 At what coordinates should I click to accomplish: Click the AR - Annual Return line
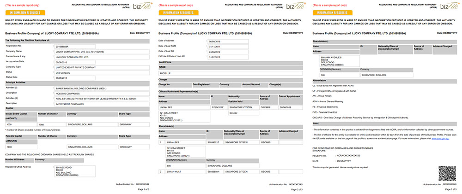(x=322, y=96)
